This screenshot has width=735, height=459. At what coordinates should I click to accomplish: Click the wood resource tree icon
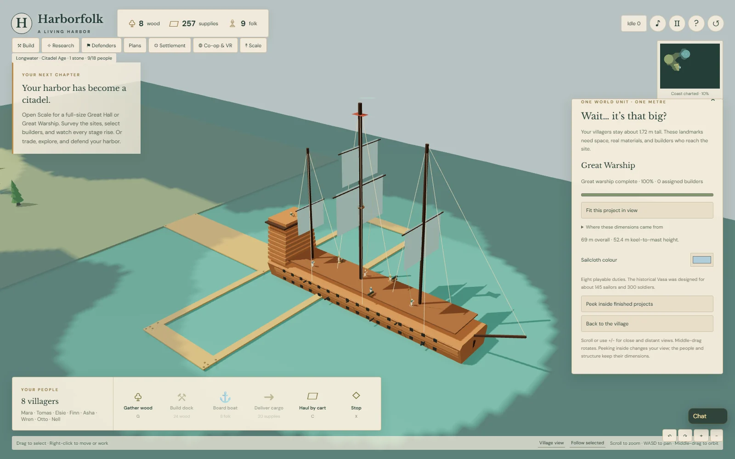click(x=132, y=23)
